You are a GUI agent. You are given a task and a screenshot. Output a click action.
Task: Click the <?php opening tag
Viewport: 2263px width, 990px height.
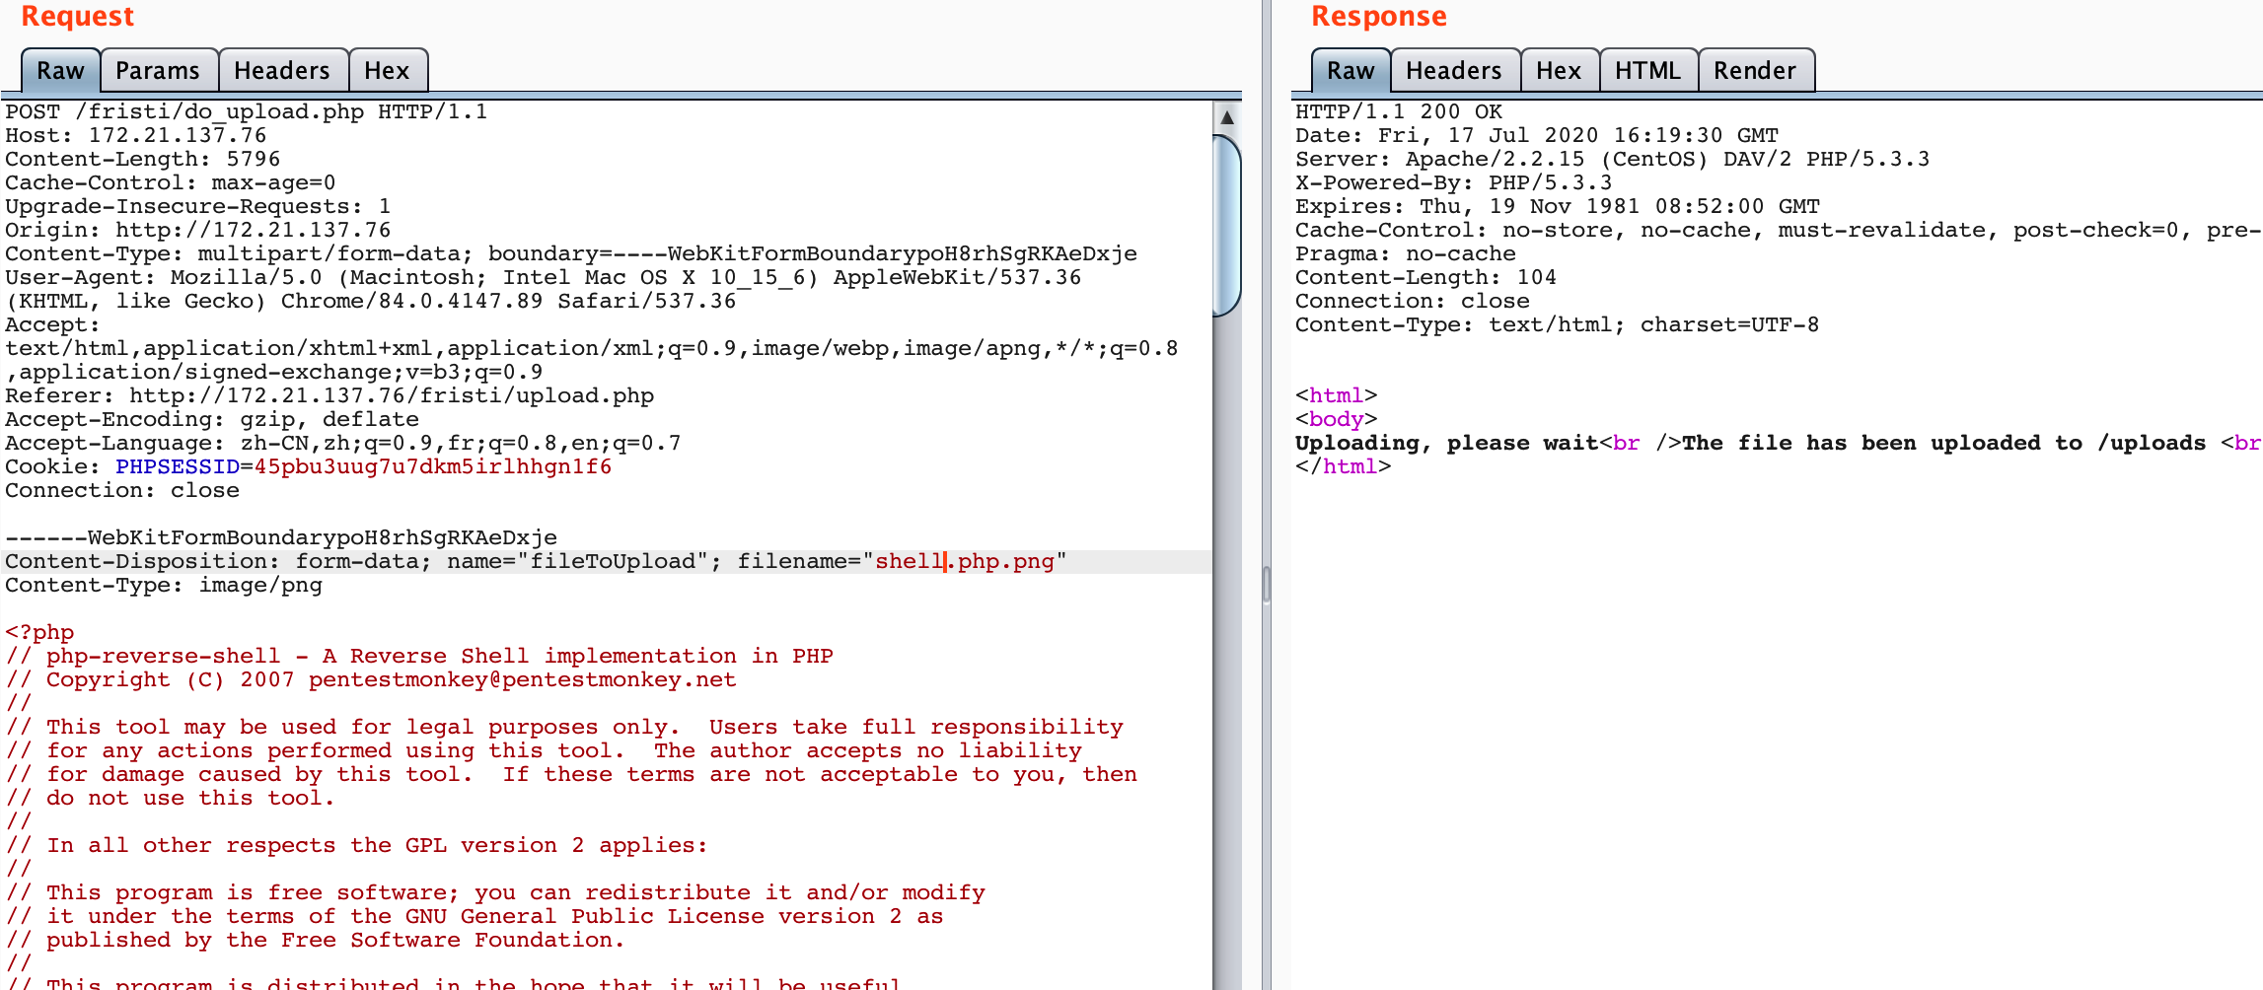[x=39, y=632]
